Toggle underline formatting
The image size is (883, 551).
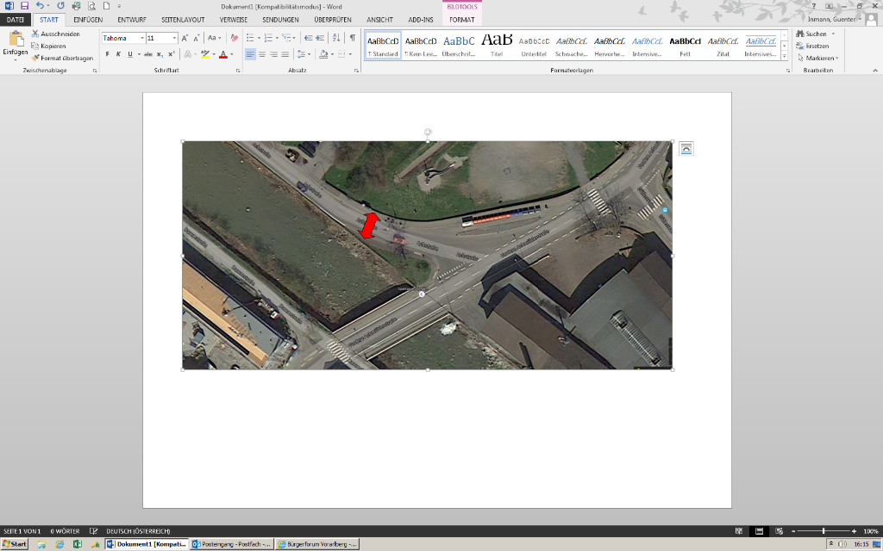point(130,54)
